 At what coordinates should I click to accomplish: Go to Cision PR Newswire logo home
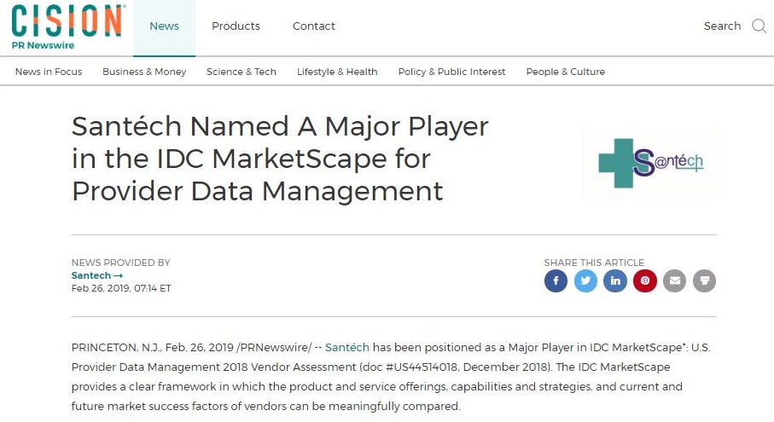[x=67, y=27]
